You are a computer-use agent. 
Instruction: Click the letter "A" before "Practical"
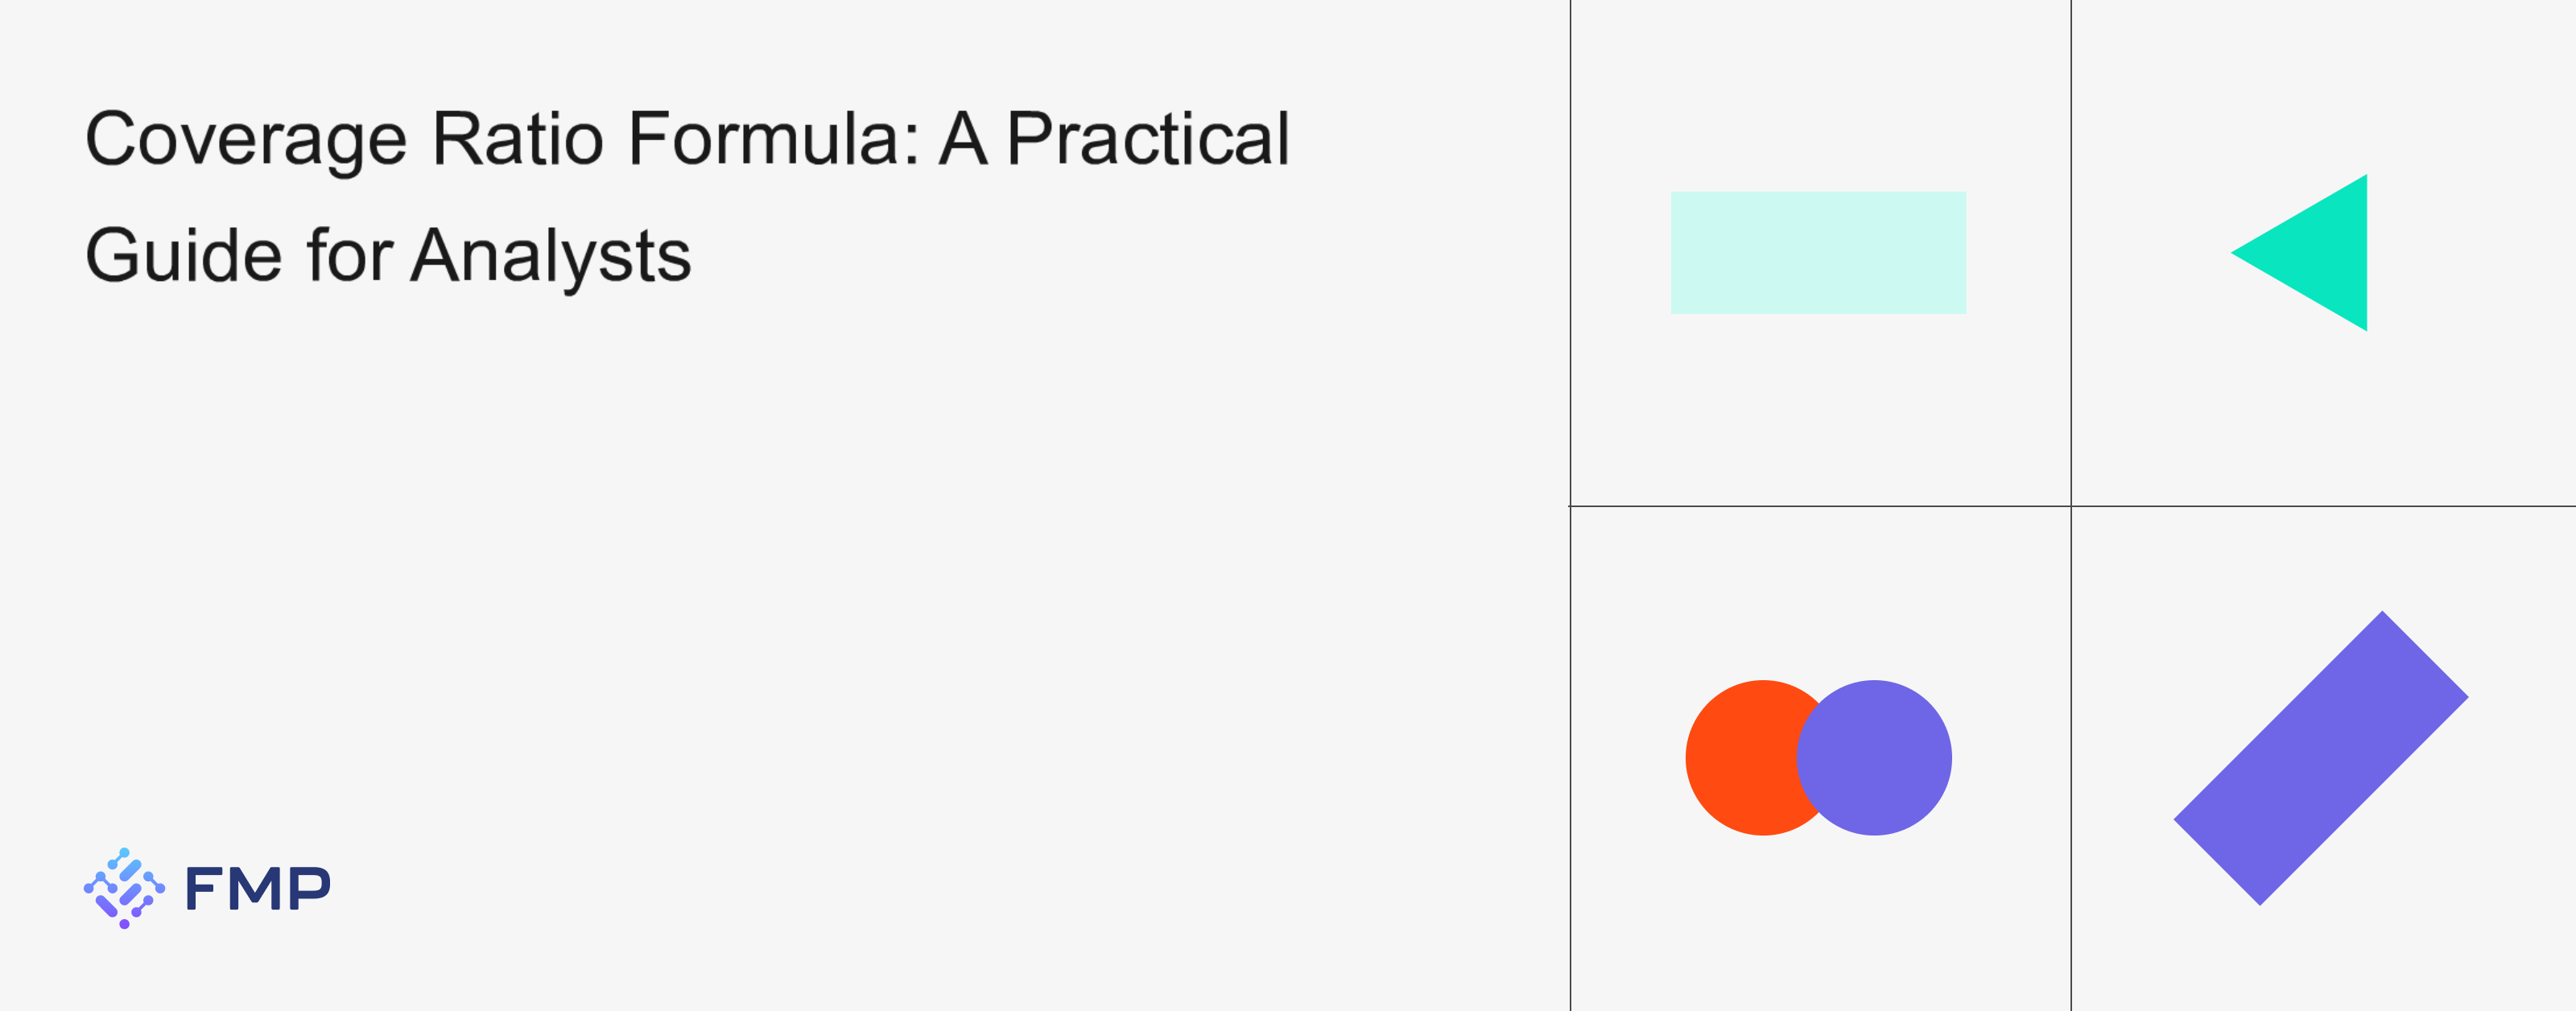click(x=963, y=139)
